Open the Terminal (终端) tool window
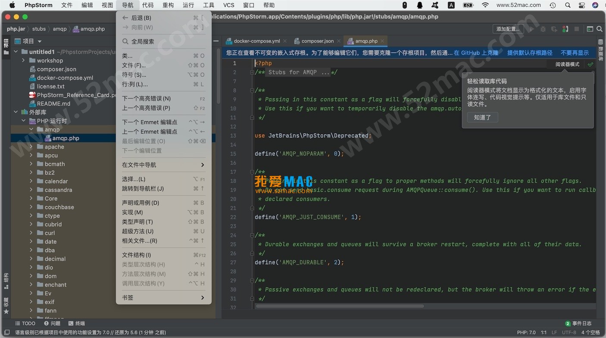 pyautogui.click(x=76, y=323)
